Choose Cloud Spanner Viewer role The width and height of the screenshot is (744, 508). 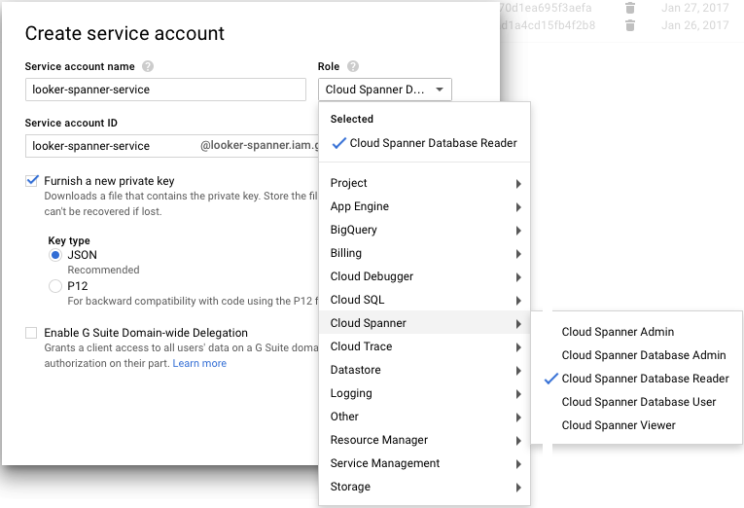coord(619,425)
